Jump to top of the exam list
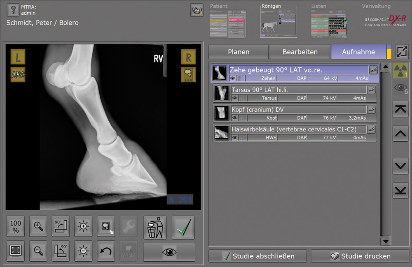Screen dimensions: 412x267 pyautogui.click(x=400, y=109)
